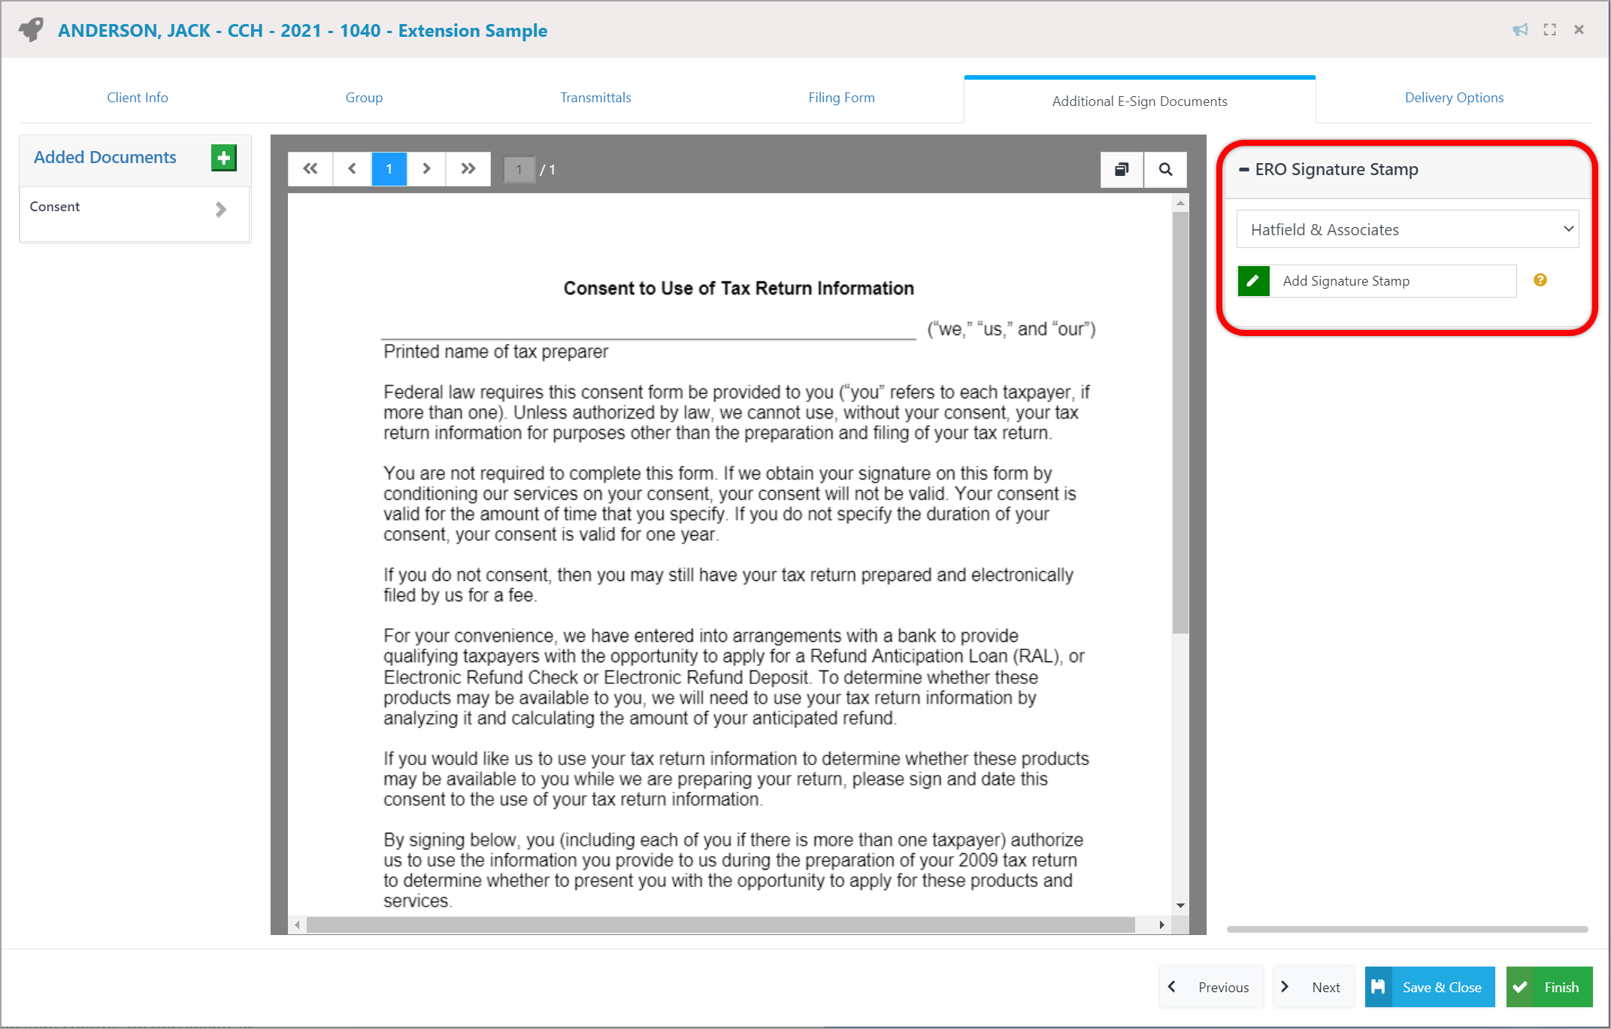Click the copy/duplicate page icon
This screenshot has height=1029, width=1611.
[x=1122, y=168]
